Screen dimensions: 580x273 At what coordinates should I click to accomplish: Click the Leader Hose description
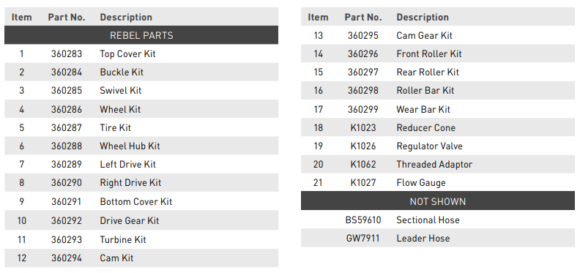(x=423, y=238)
